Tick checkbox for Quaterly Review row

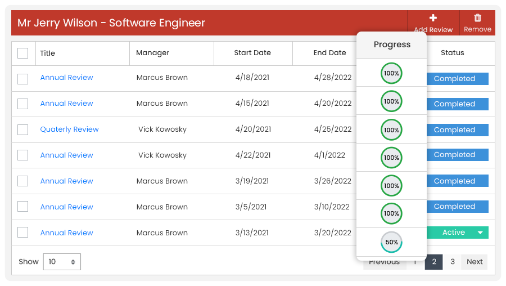click(23, 129)
